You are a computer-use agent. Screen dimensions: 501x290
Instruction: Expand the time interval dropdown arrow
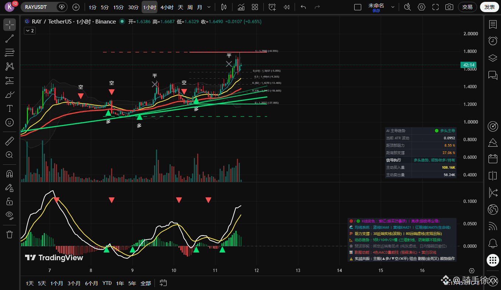(209, 7)
